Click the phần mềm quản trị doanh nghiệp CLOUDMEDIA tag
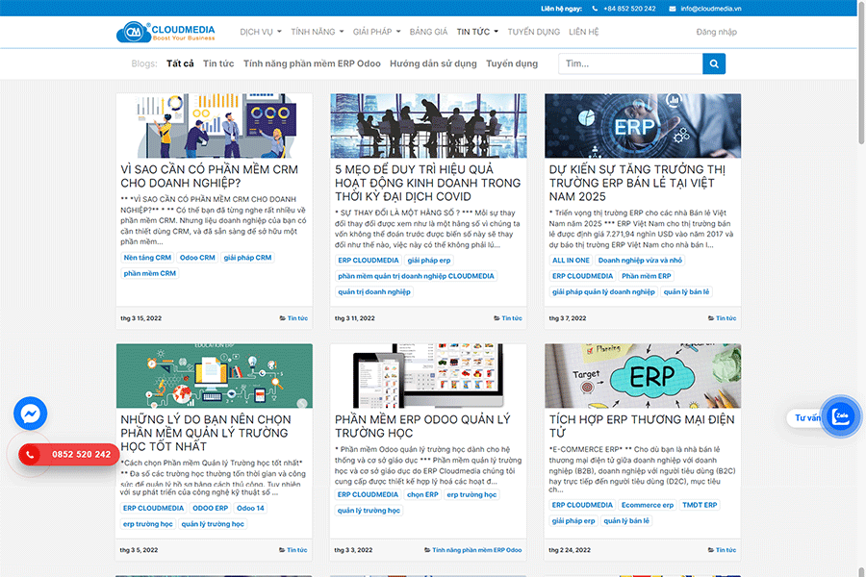Screen dimensions: 866x577 416,276
